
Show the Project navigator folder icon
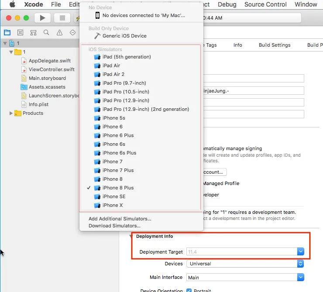(x=7, y=33)
